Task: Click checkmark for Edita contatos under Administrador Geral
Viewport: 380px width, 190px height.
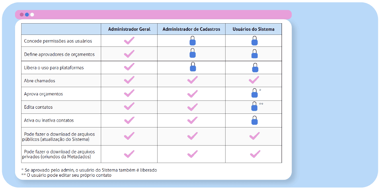Action: (x=129, y=107)
